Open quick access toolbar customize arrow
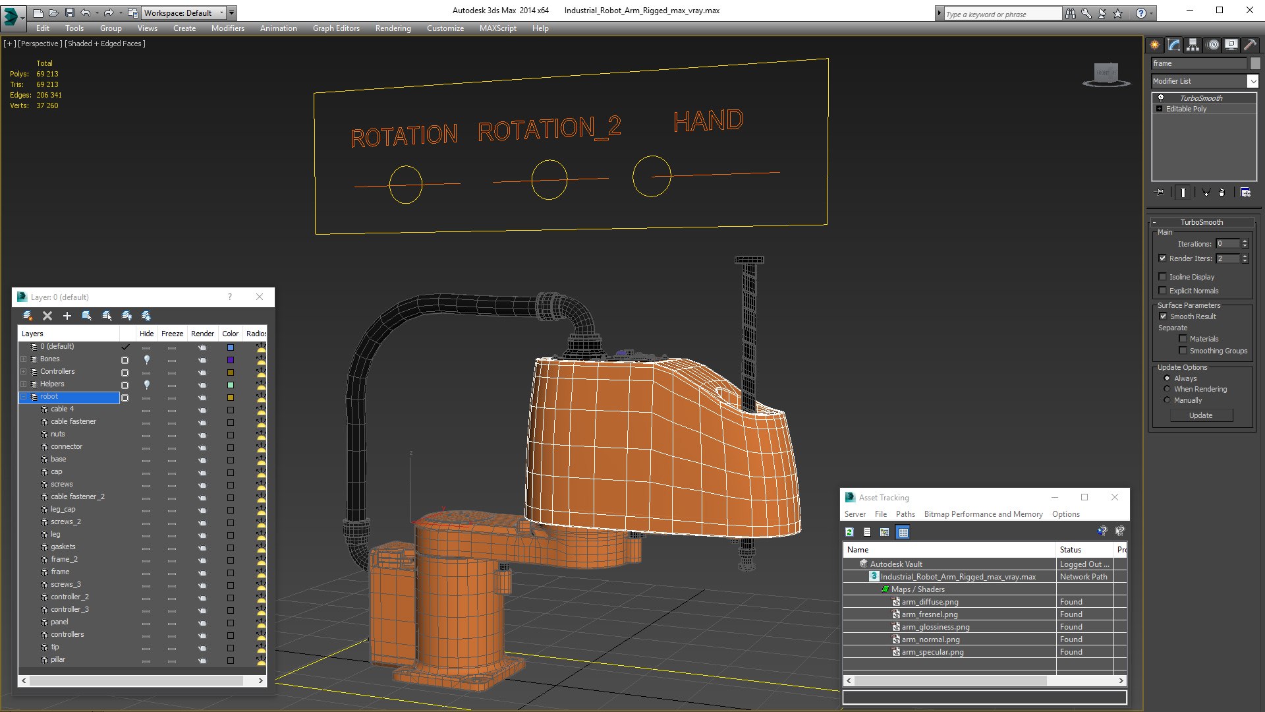The height and width of the screenshot is (712, 1265). pyautogui.click(x=231, y=13)
